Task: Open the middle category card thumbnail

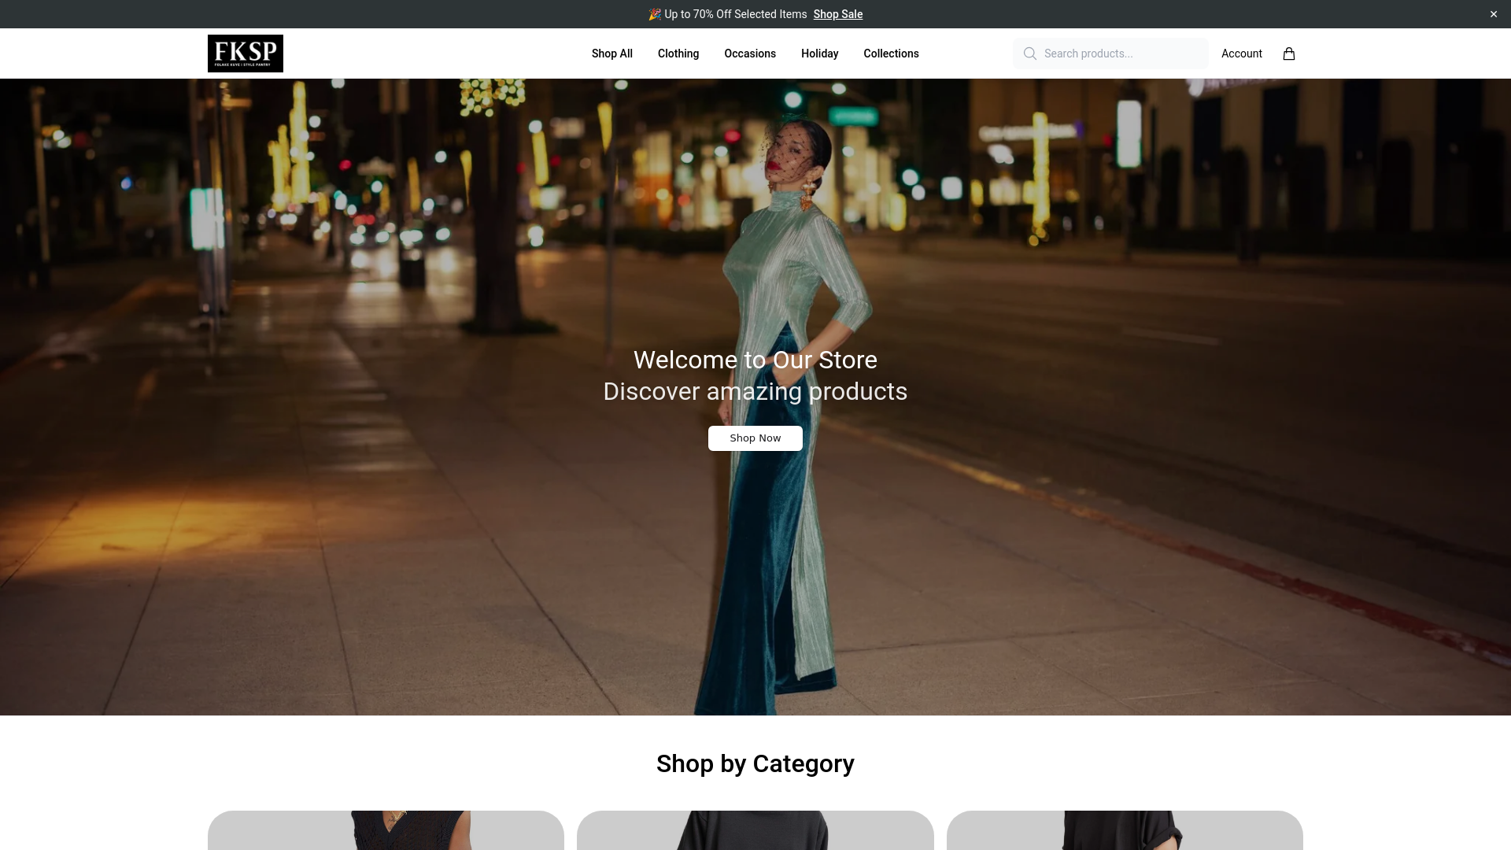Action: tap(755, 830)
